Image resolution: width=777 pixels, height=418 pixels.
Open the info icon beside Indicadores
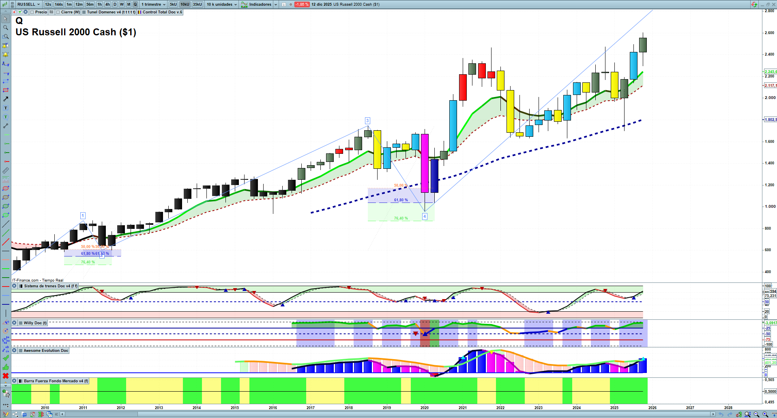coord(284,4)
